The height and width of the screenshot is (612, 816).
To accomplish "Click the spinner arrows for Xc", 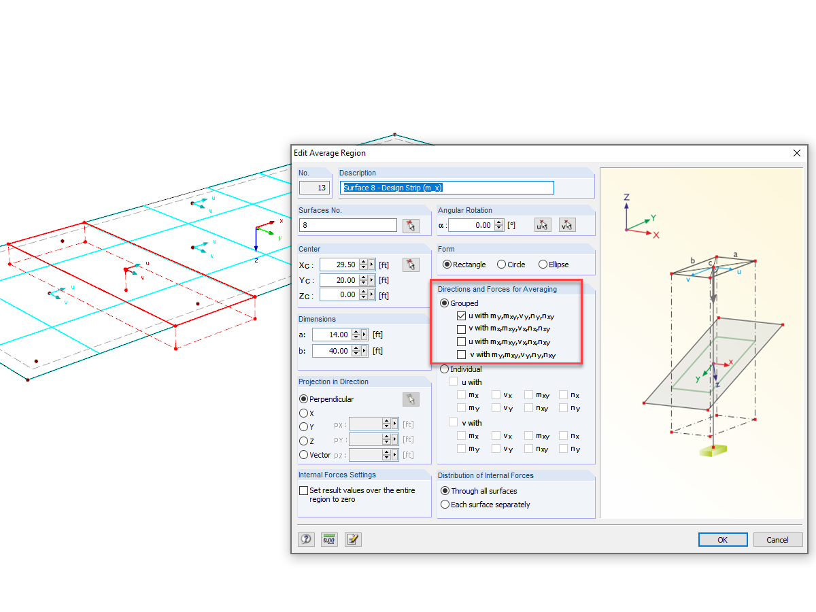I will pyautogui.click(x=364, y=265).
